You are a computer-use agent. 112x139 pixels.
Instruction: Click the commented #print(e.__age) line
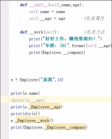point(28,100)
